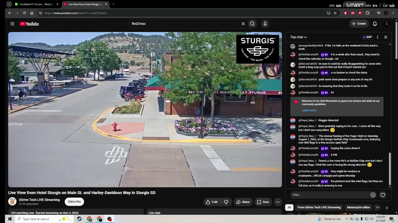Open the browser extensions puzzle icon
Screen dimensions: 398x223
[x=368, y=13]
